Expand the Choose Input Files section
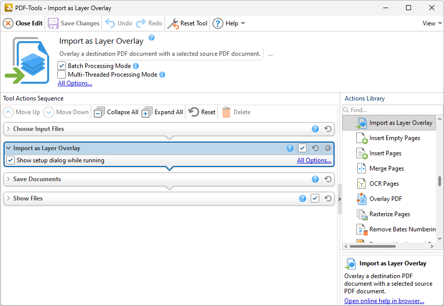 pos(9,129)
